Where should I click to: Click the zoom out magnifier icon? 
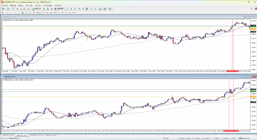(x=83, y=9)
